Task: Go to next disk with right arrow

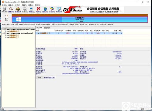Action: 7,15
